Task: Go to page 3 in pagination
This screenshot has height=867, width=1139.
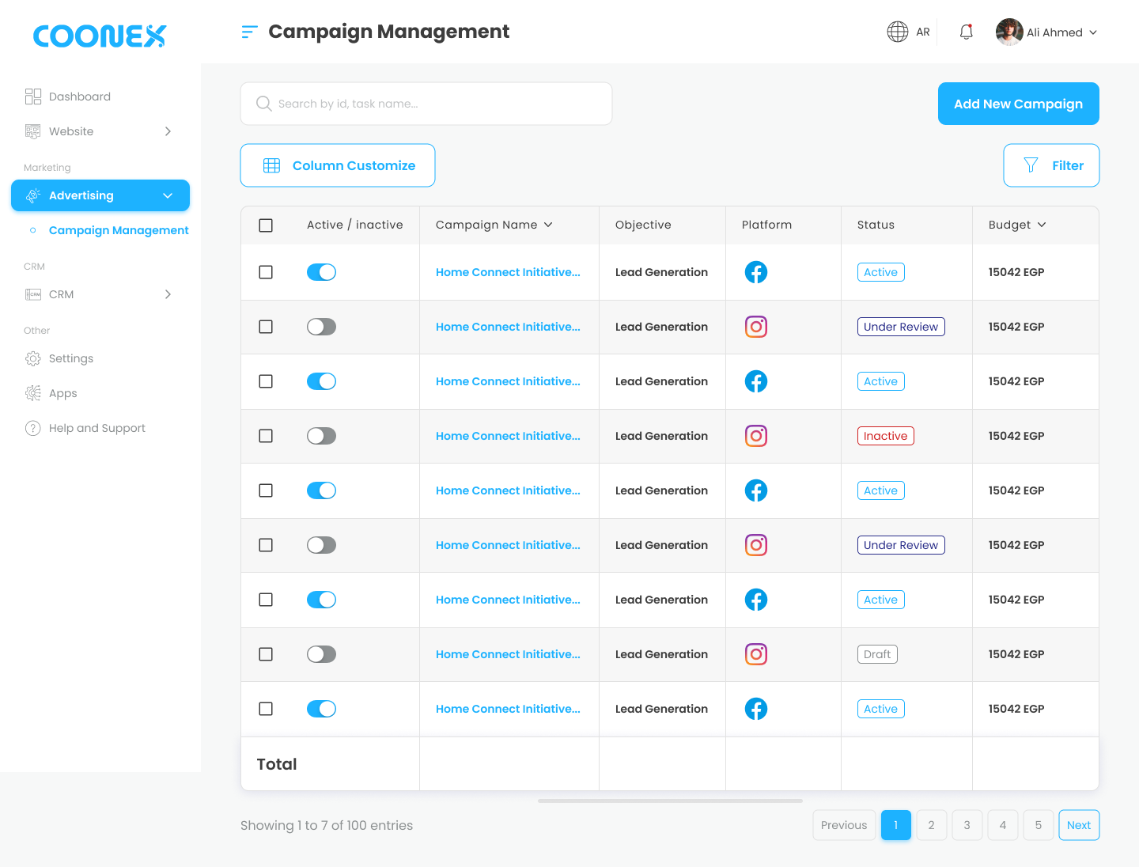Action: 967,825
